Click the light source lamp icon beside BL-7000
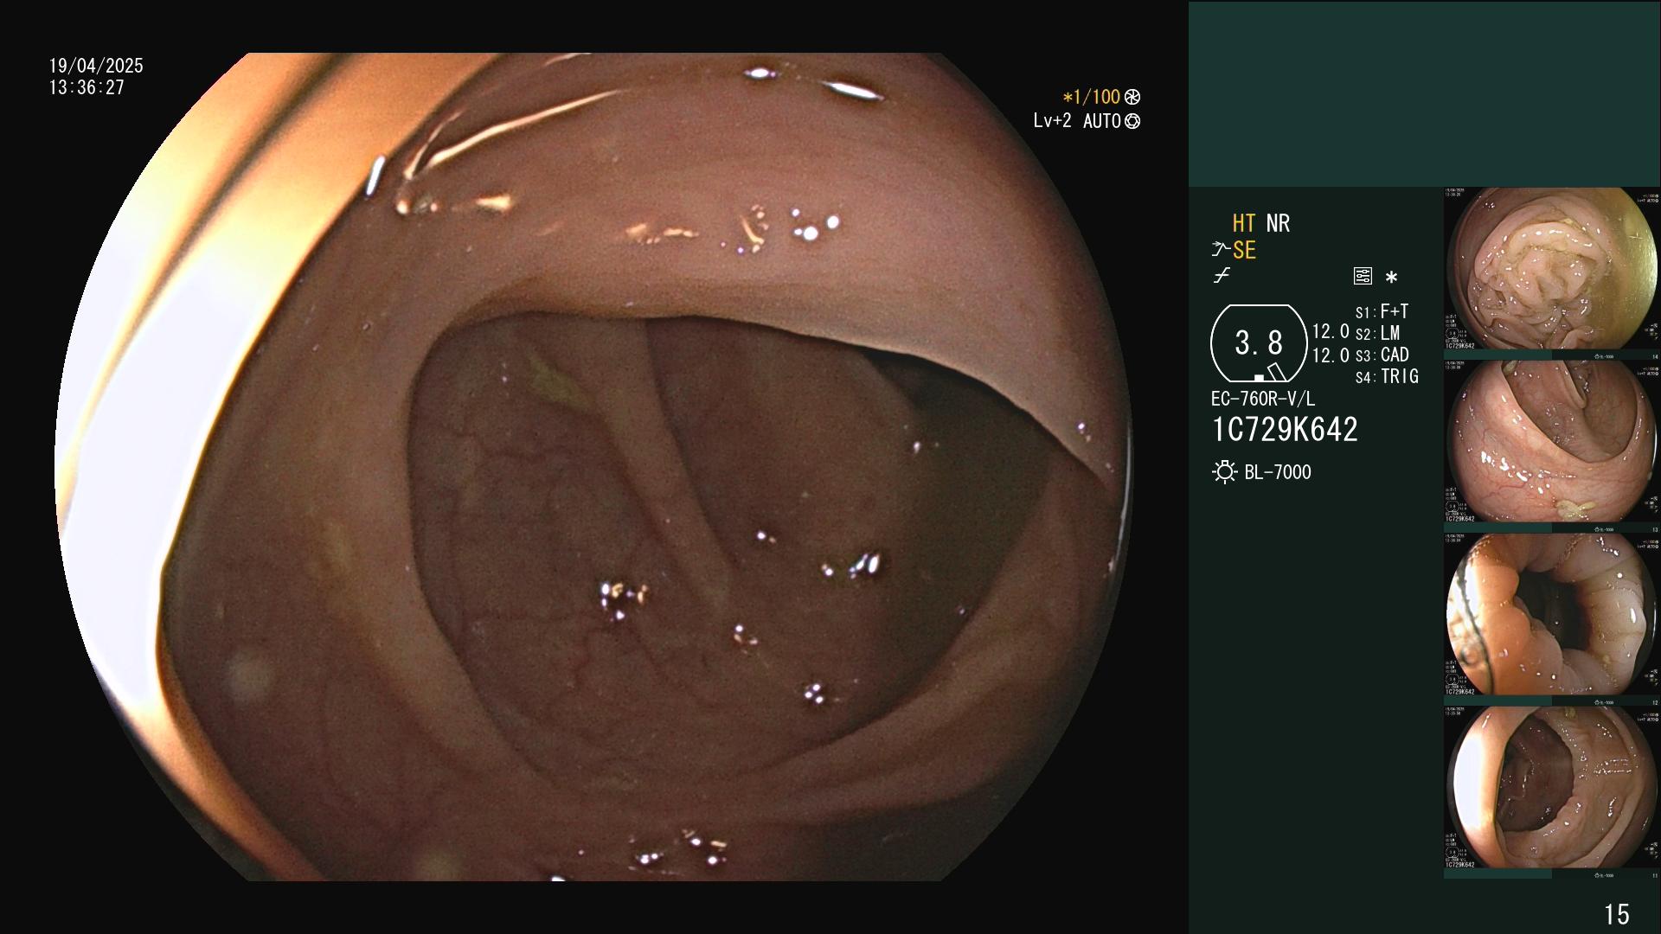This screenshot has height=934, width=1661. click(1224, 472)
